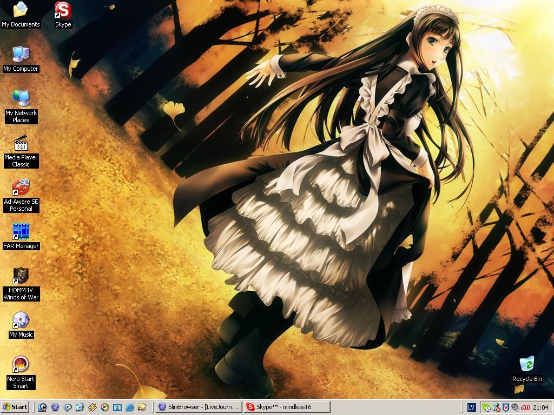Launch Internet Explorer from Quick Launch

130,407
